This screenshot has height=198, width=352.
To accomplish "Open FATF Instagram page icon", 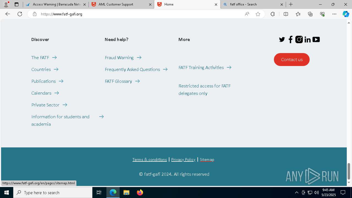I will point(299,40).
